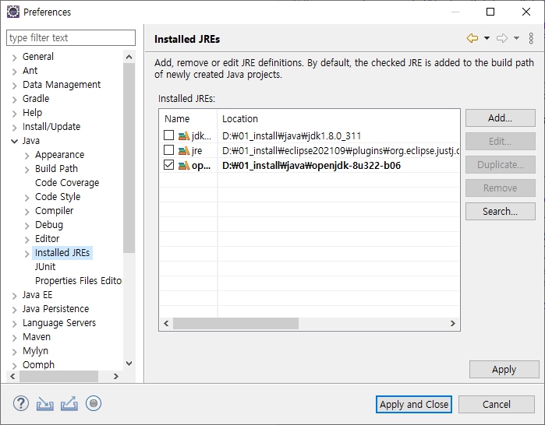Expand the Data Management node
The height and width of the screenshot is (425, 545).
click(14, 86)
